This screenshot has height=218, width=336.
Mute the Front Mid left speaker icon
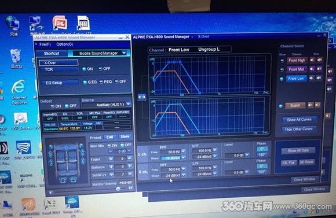click(312, 69)
